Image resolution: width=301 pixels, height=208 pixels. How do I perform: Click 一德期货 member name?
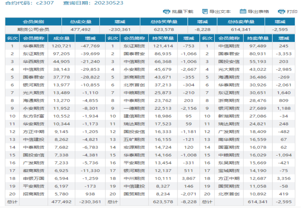click(134, 108)
